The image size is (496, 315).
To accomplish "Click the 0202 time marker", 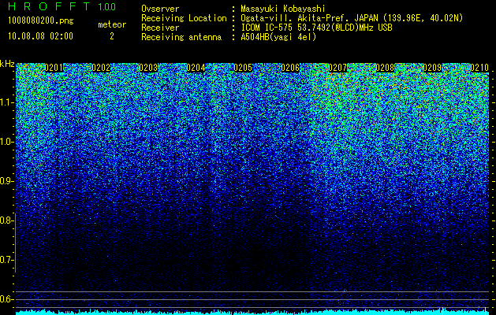I will 101,68.
